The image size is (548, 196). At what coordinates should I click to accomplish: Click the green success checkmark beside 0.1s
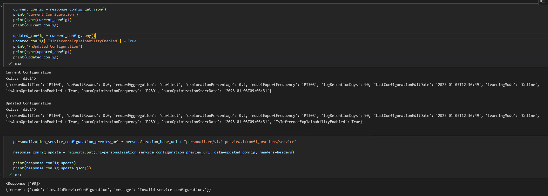[10, 175]
